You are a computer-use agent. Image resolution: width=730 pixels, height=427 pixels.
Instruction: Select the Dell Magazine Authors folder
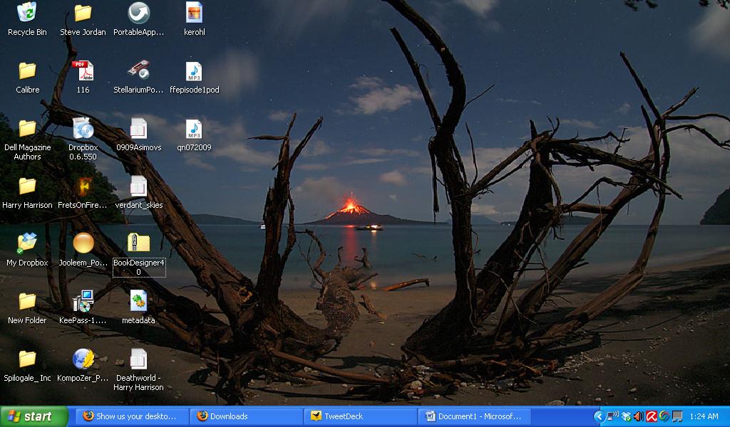point(28,128)
